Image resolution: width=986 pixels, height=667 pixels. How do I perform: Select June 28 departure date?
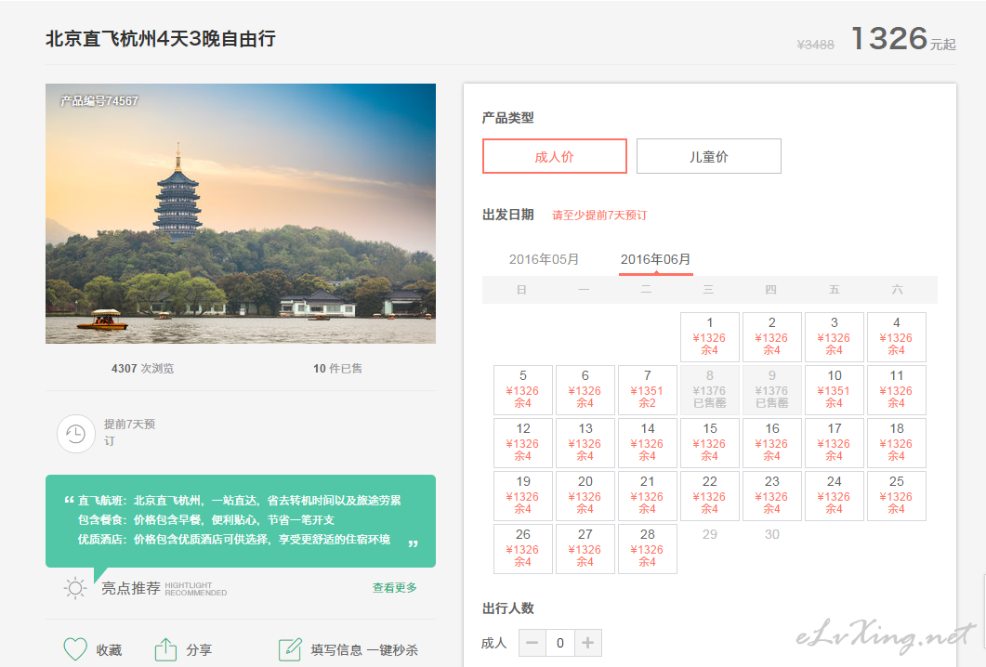coord(647,548)
